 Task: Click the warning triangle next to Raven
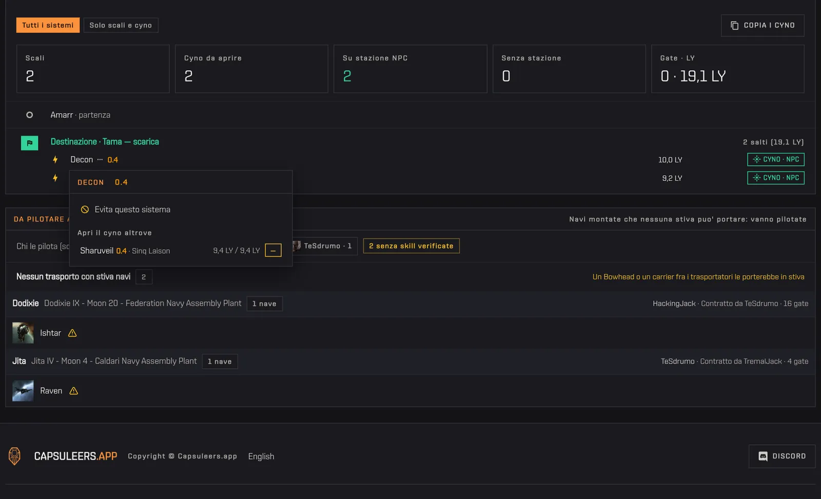74,391
